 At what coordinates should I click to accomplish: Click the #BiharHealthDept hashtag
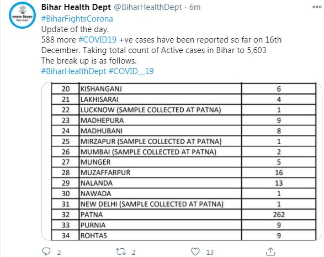(x=74, y=71)
